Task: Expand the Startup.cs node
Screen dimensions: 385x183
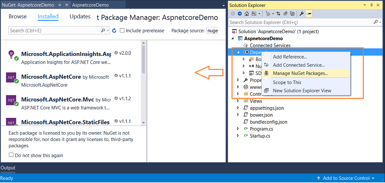Action: [x=238, y=136]
